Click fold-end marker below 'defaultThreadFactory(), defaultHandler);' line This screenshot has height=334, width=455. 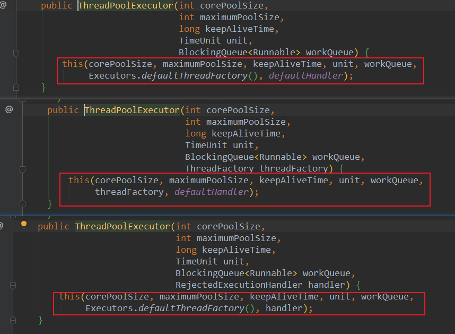click(16, 88)
